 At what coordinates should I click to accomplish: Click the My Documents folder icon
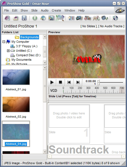8,60
